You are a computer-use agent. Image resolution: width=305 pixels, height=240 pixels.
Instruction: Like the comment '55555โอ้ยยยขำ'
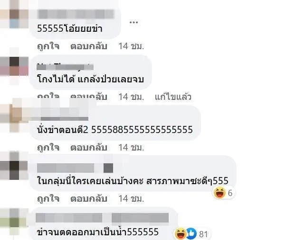48,46
